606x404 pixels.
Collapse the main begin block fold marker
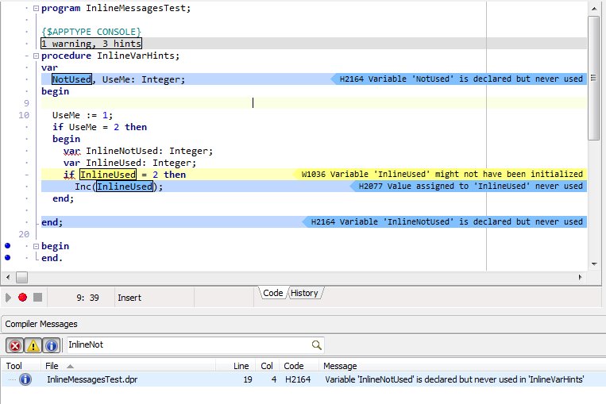click(36, 246)
